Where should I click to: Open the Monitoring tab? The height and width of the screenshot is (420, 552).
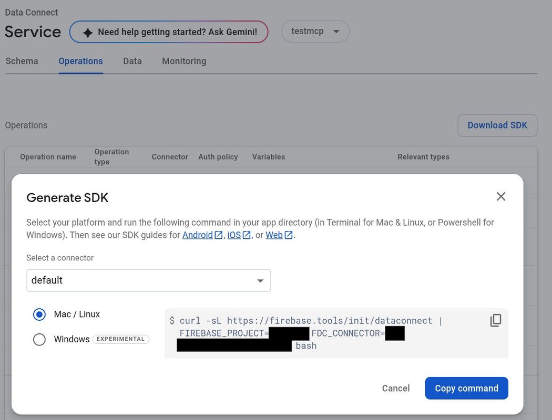184,61
